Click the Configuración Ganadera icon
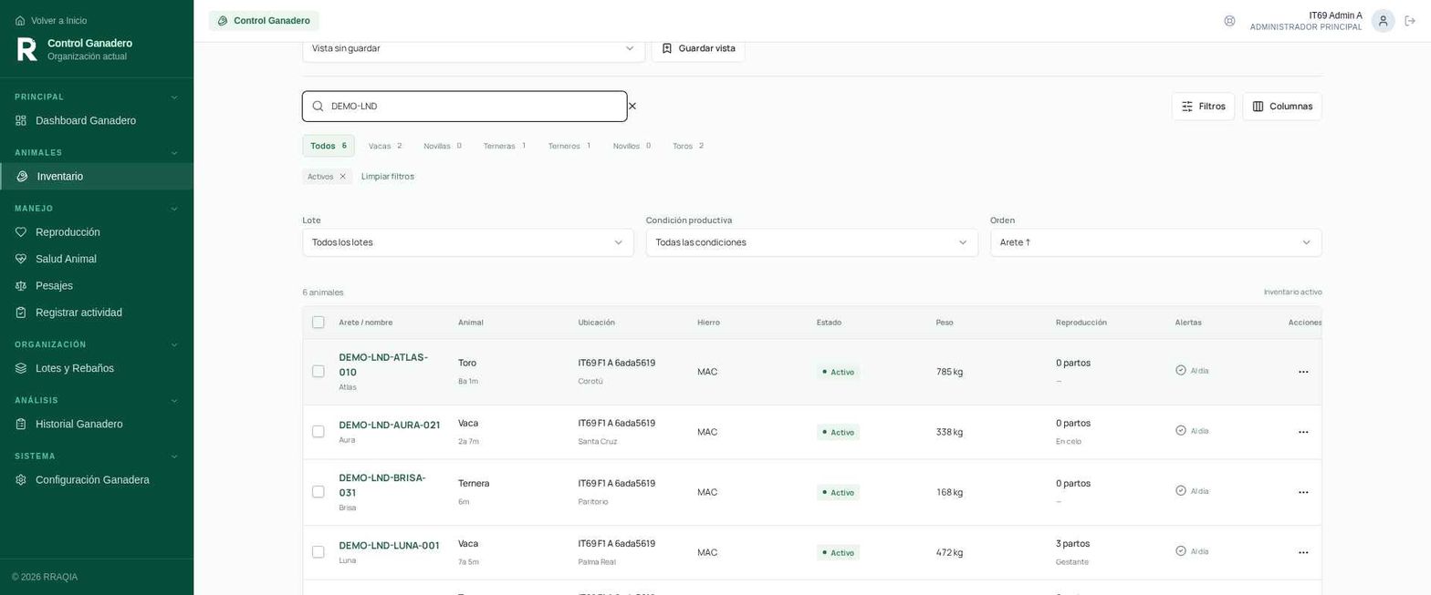Viewport: 1431px width, 595px height. coord(21,480)
